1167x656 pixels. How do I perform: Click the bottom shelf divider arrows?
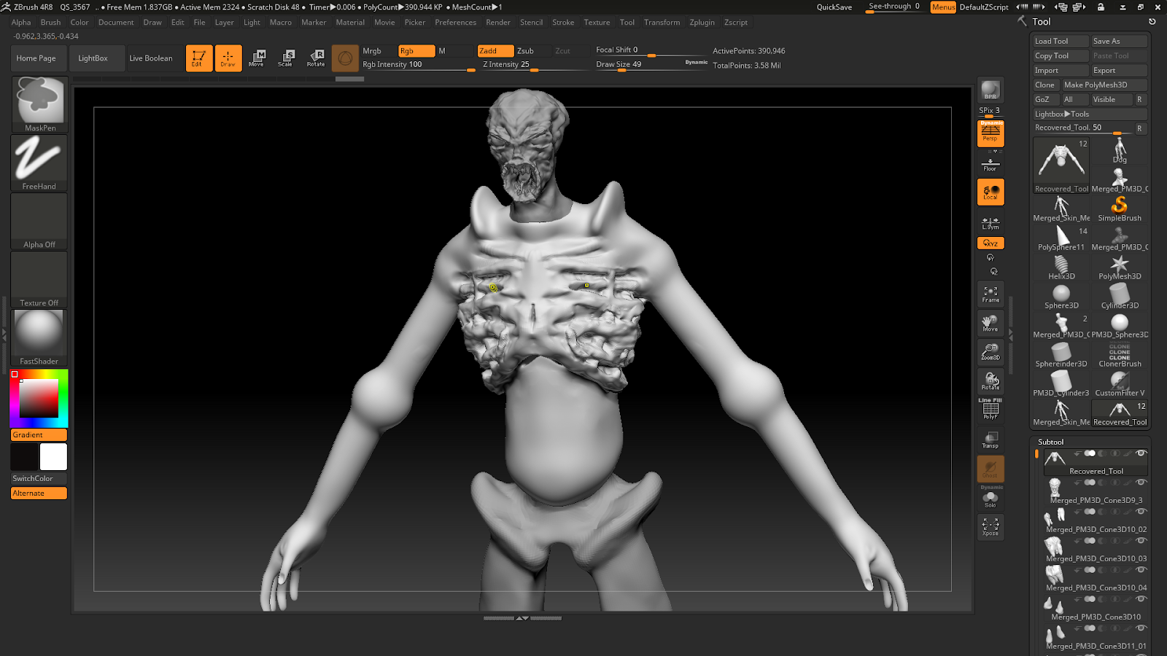(522, 618)
